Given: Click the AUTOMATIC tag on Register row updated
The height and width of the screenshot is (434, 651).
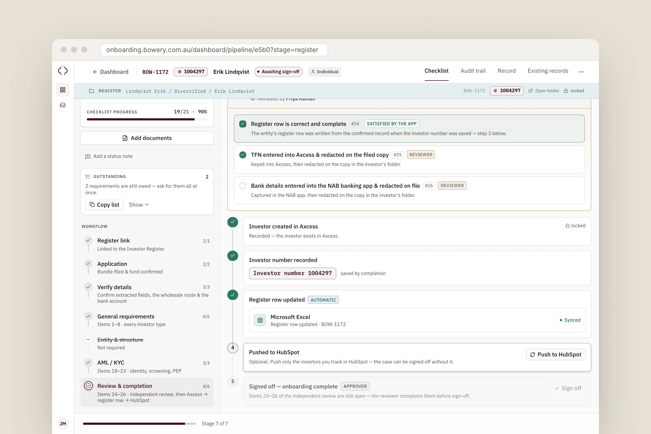Looking at the screenshot, I should pos(323,300).
